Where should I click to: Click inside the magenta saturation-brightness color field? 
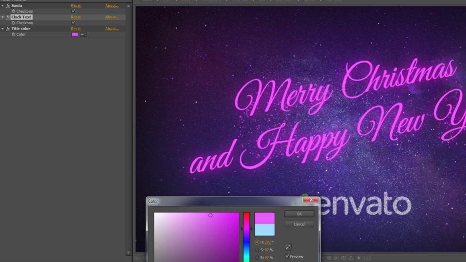(x=197, y=237)
